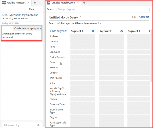Screen dimensions: 153x128
Task: Click the Indeclinable Type row label
Action: (x=56, y=111)
